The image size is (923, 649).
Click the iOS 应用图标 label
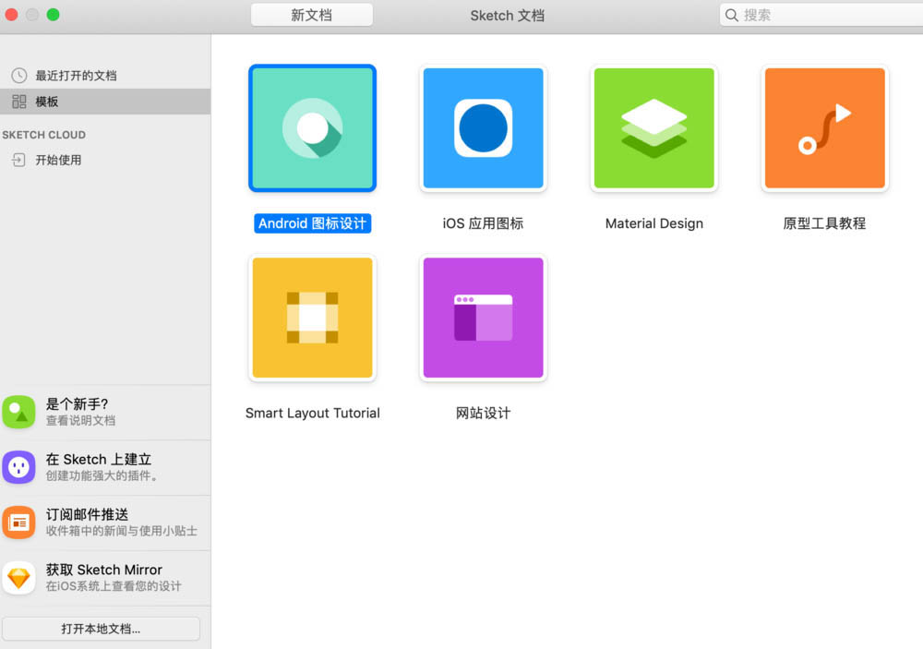(x=483, y=223)
